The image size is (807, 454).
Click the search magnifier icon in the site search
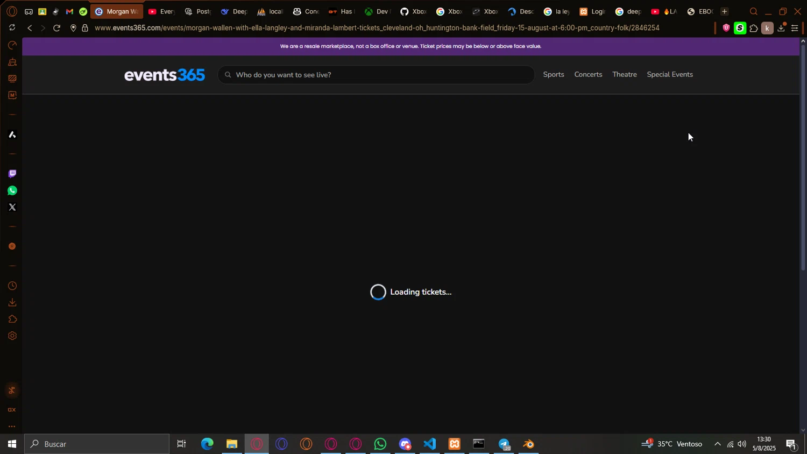pos(228,75)
